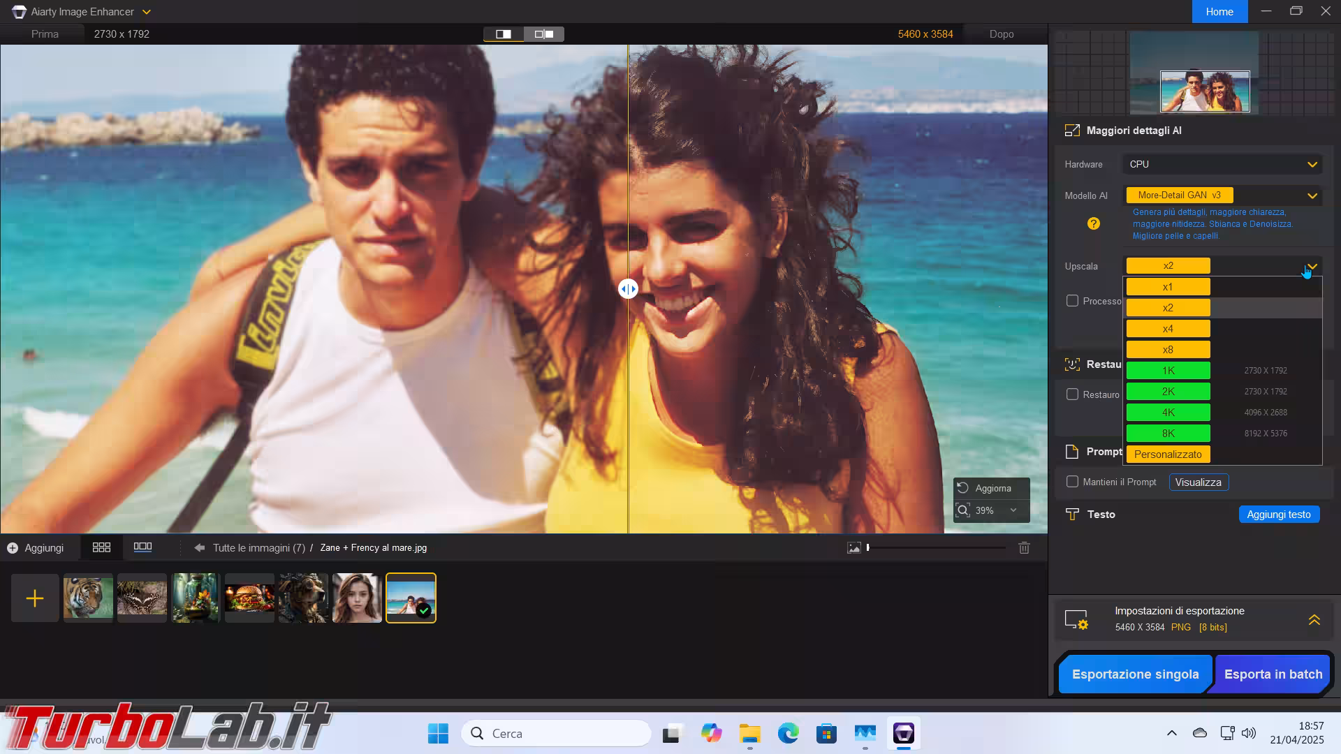
Task: Expand the Impostazioni di esportazione panel
Action: tap(1314, 619)
